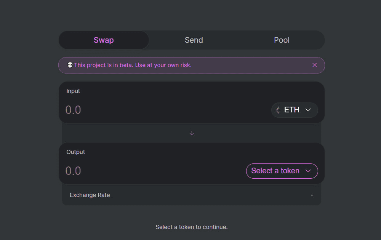This screenshot has height=240, width=381.
Task: Open the Pool tab
Action: pyautogui.click(x=282, y=40)
